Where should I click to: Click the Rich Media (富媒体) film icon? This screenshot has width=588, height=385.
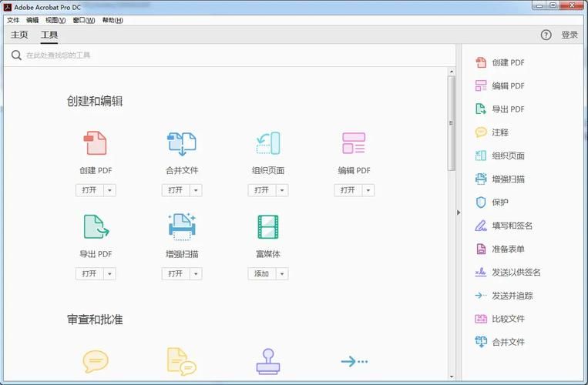point(268,226)
